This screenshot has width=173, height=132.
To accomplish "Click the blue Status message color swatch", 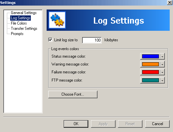I will coord(150,56).
